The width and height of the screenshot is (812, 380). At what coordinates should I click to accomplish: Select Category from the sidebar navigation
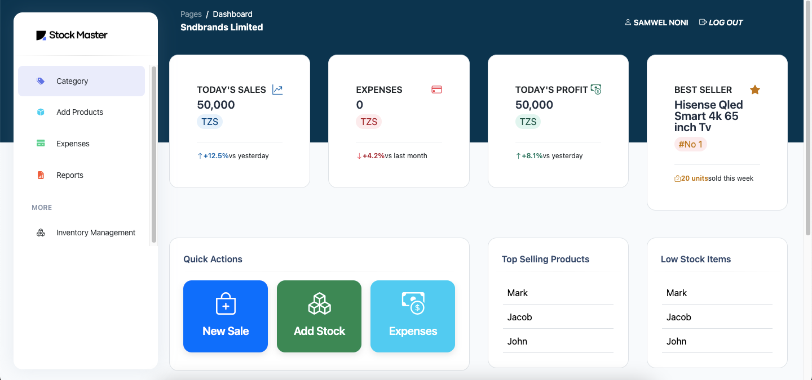[72, 81]
